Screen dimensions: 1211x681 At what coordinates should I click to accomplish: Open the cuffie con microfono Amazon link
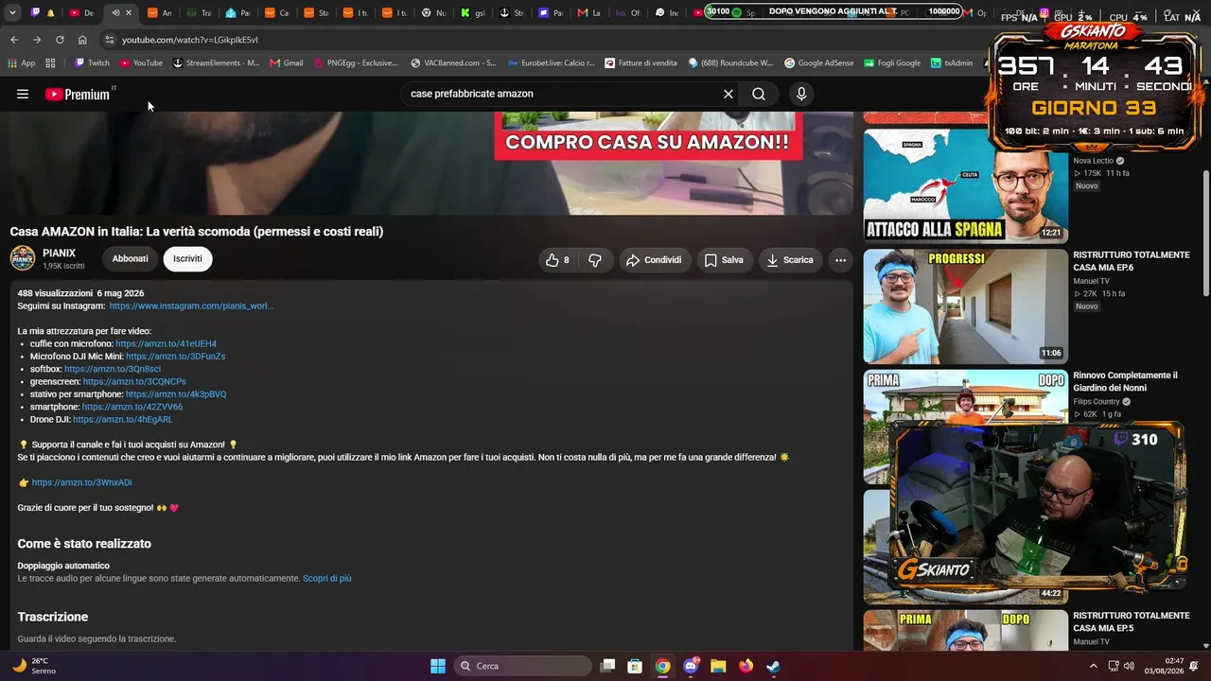(x=166, y=344)
